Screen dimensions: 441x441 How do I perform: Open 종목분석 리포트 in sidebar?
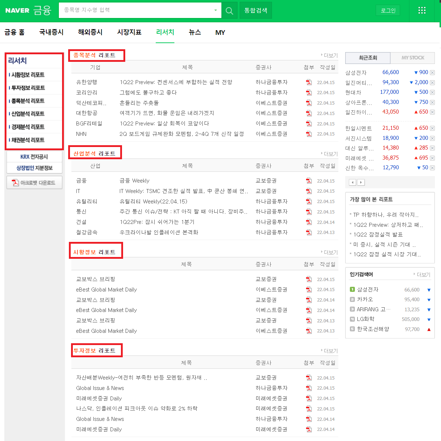[28, 101]
